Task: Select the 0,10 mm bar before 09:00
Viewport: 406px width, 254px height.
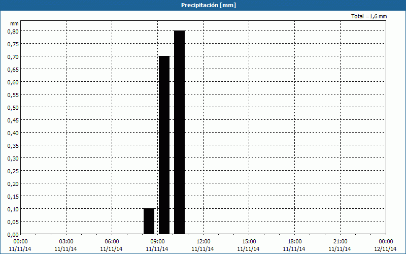Action: 149,221
